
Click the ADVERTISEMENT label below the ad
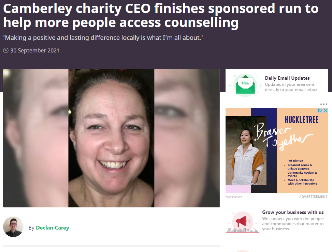(313, 196)
